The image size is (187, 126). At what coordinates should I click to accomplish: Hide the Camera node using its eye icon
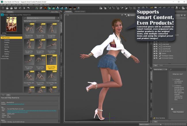[154, 53]
